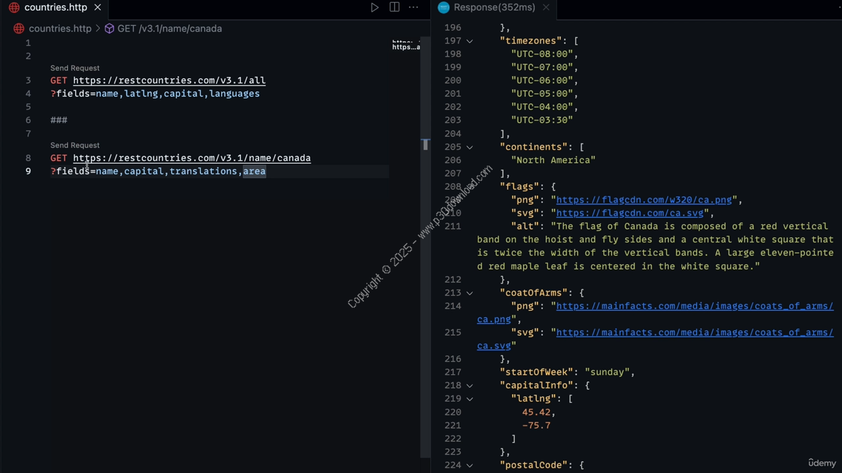Split the editor with the split icon
Viewport: 842px width, 473px height.
[394, 7]
